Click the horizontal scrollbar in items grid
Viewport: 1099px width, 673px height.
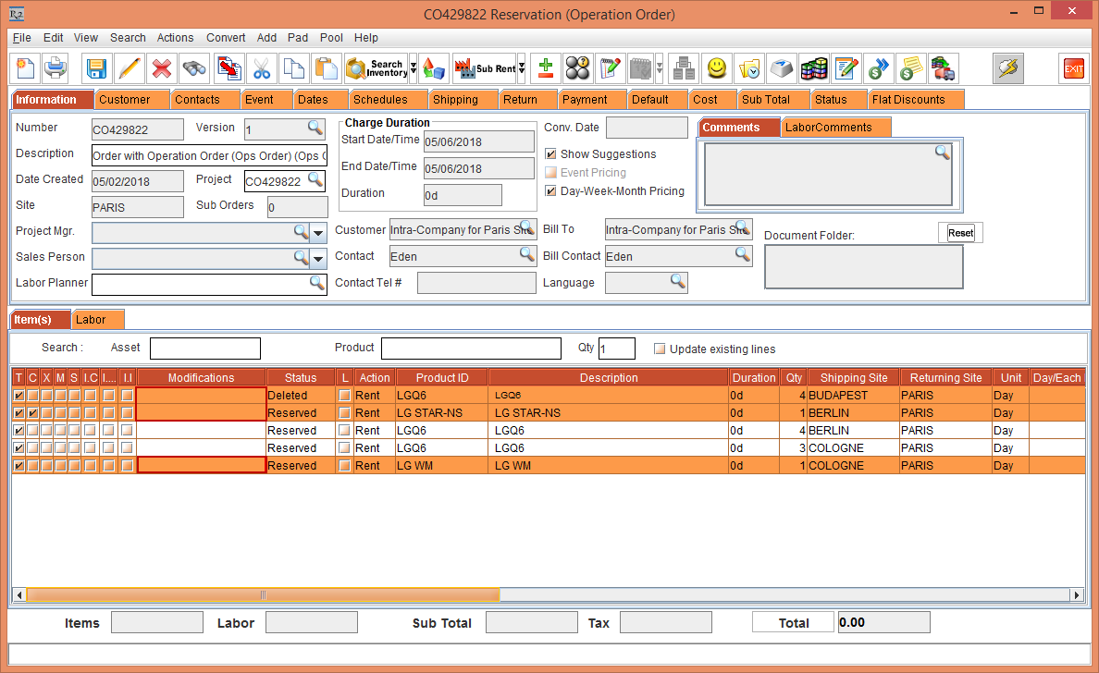point(263,595)
